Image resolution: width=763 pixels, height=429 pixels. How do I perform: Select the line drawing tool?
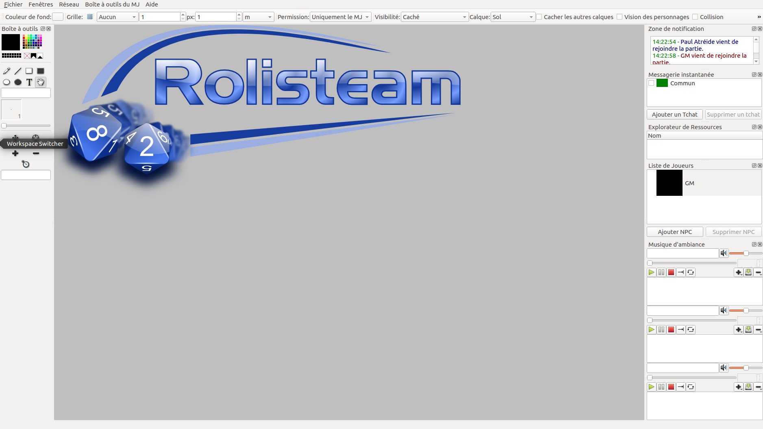pos(18,71)
